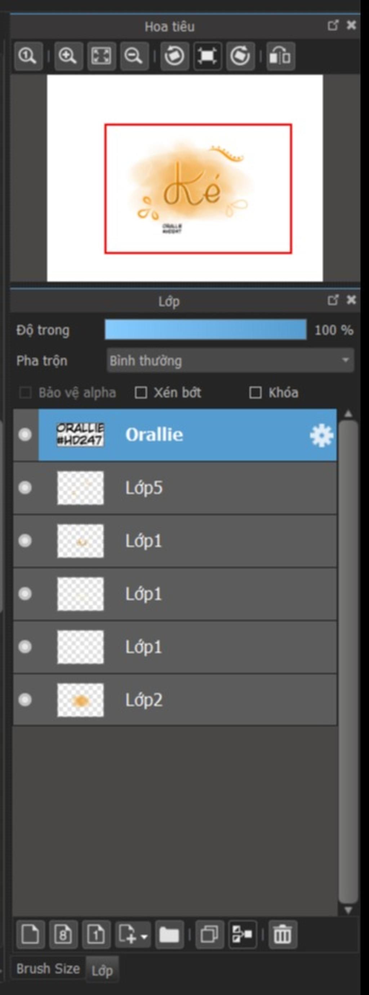Open the Pha trộn blend mode dropdown

230,361
